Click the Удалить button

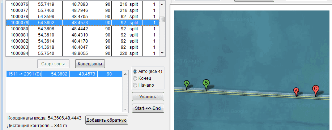coord(148,97)
